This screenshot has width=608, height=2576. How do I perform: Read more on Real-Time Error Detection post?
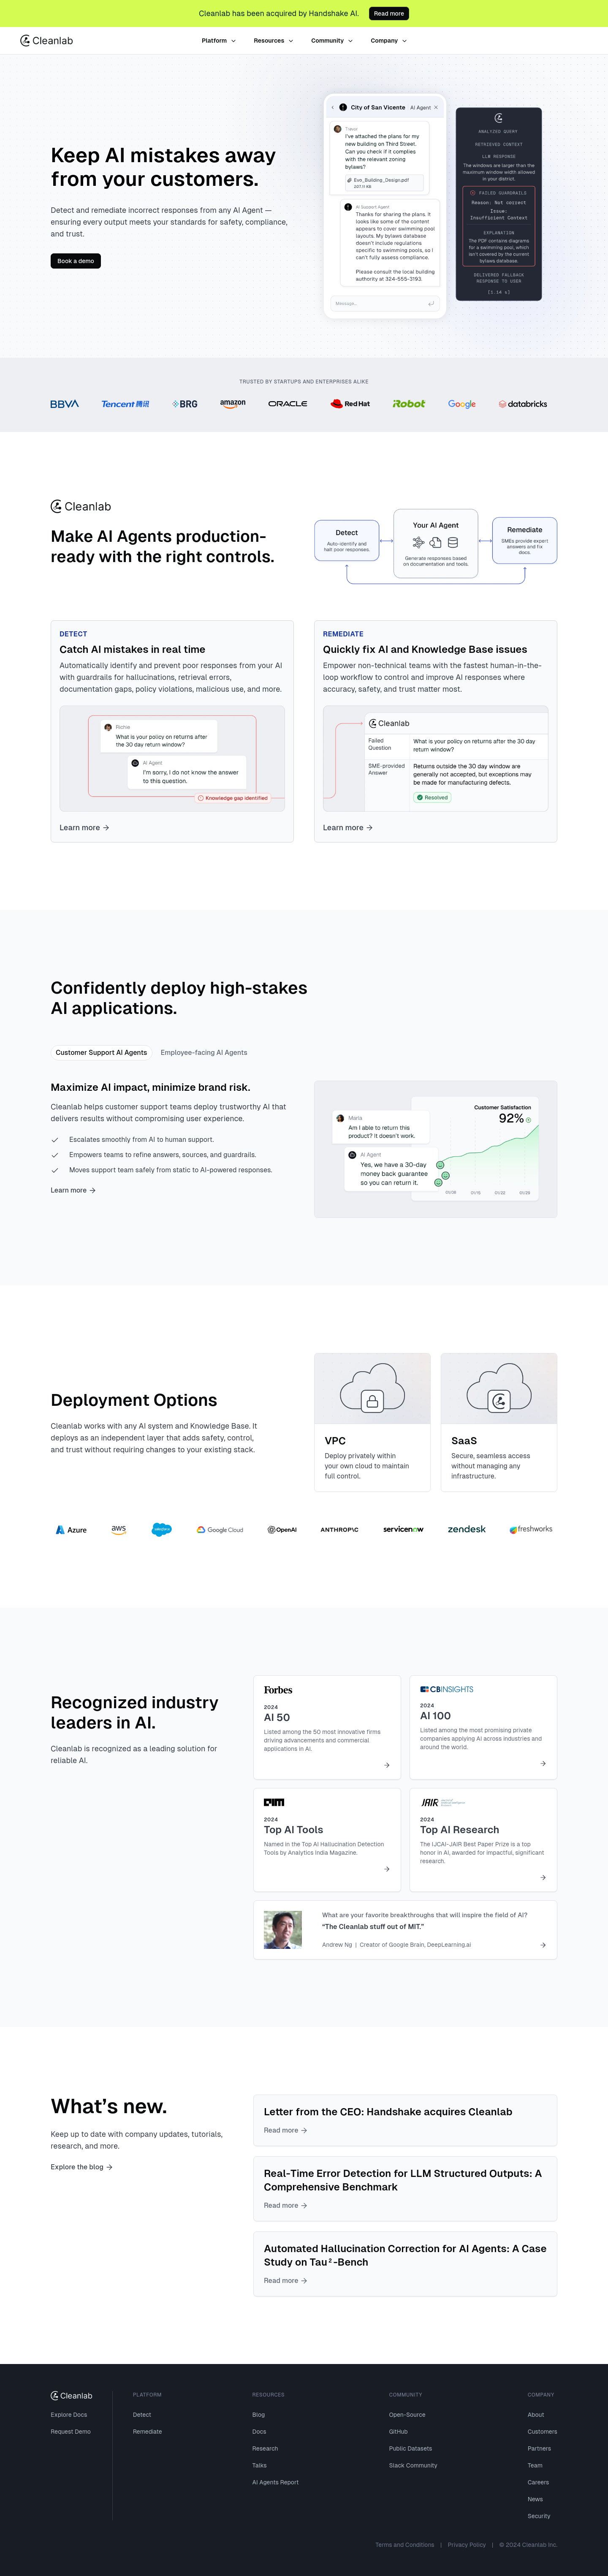click(285, 2205)
